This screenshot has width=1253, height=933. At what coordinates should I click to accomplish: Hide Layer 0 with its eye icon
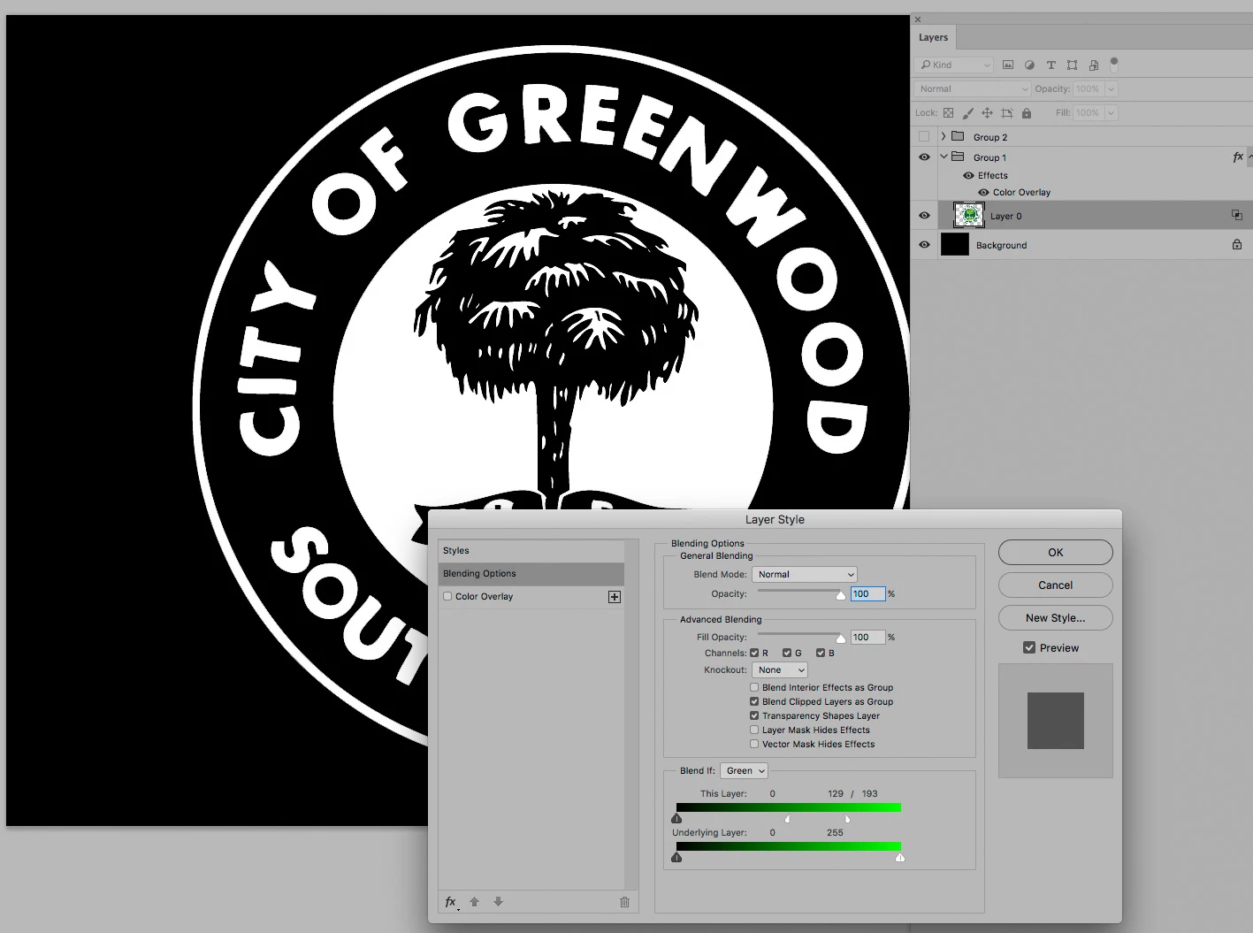click(924, 215)
